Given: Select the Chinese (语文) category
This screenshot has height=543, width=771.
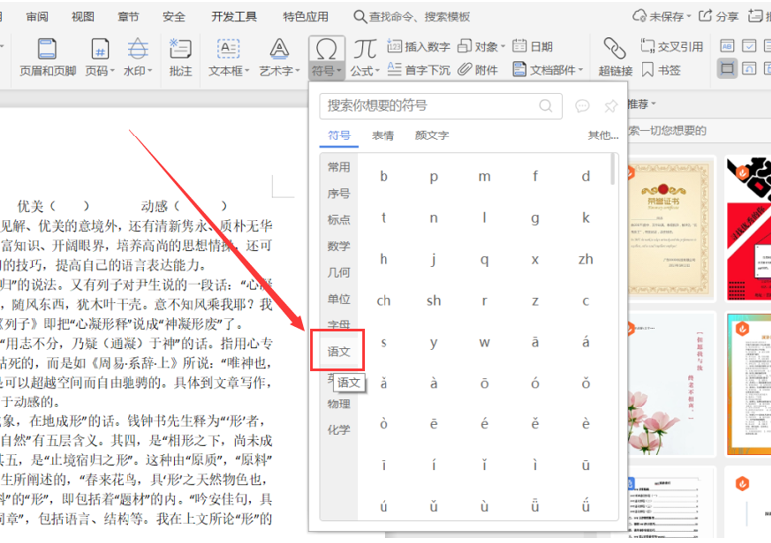Looking at the screenshot, I should pos(339,351).
